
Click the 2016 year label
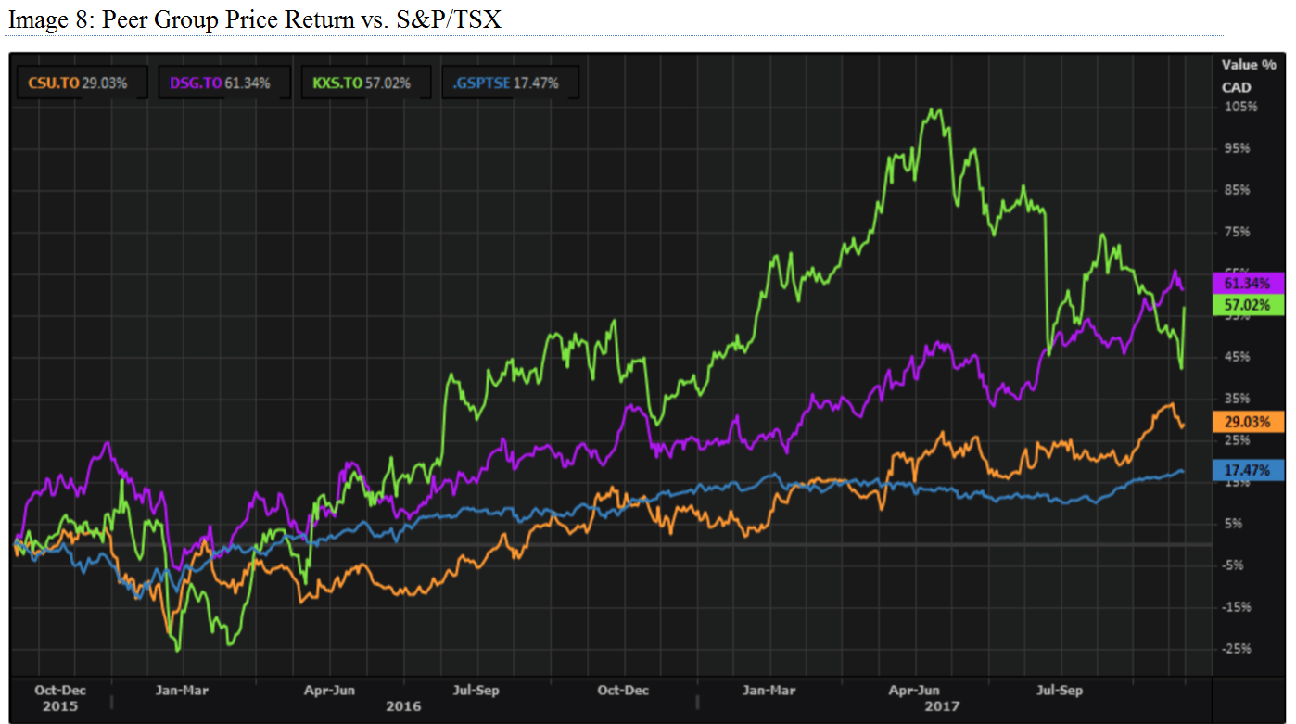click(x=403, y=706)
